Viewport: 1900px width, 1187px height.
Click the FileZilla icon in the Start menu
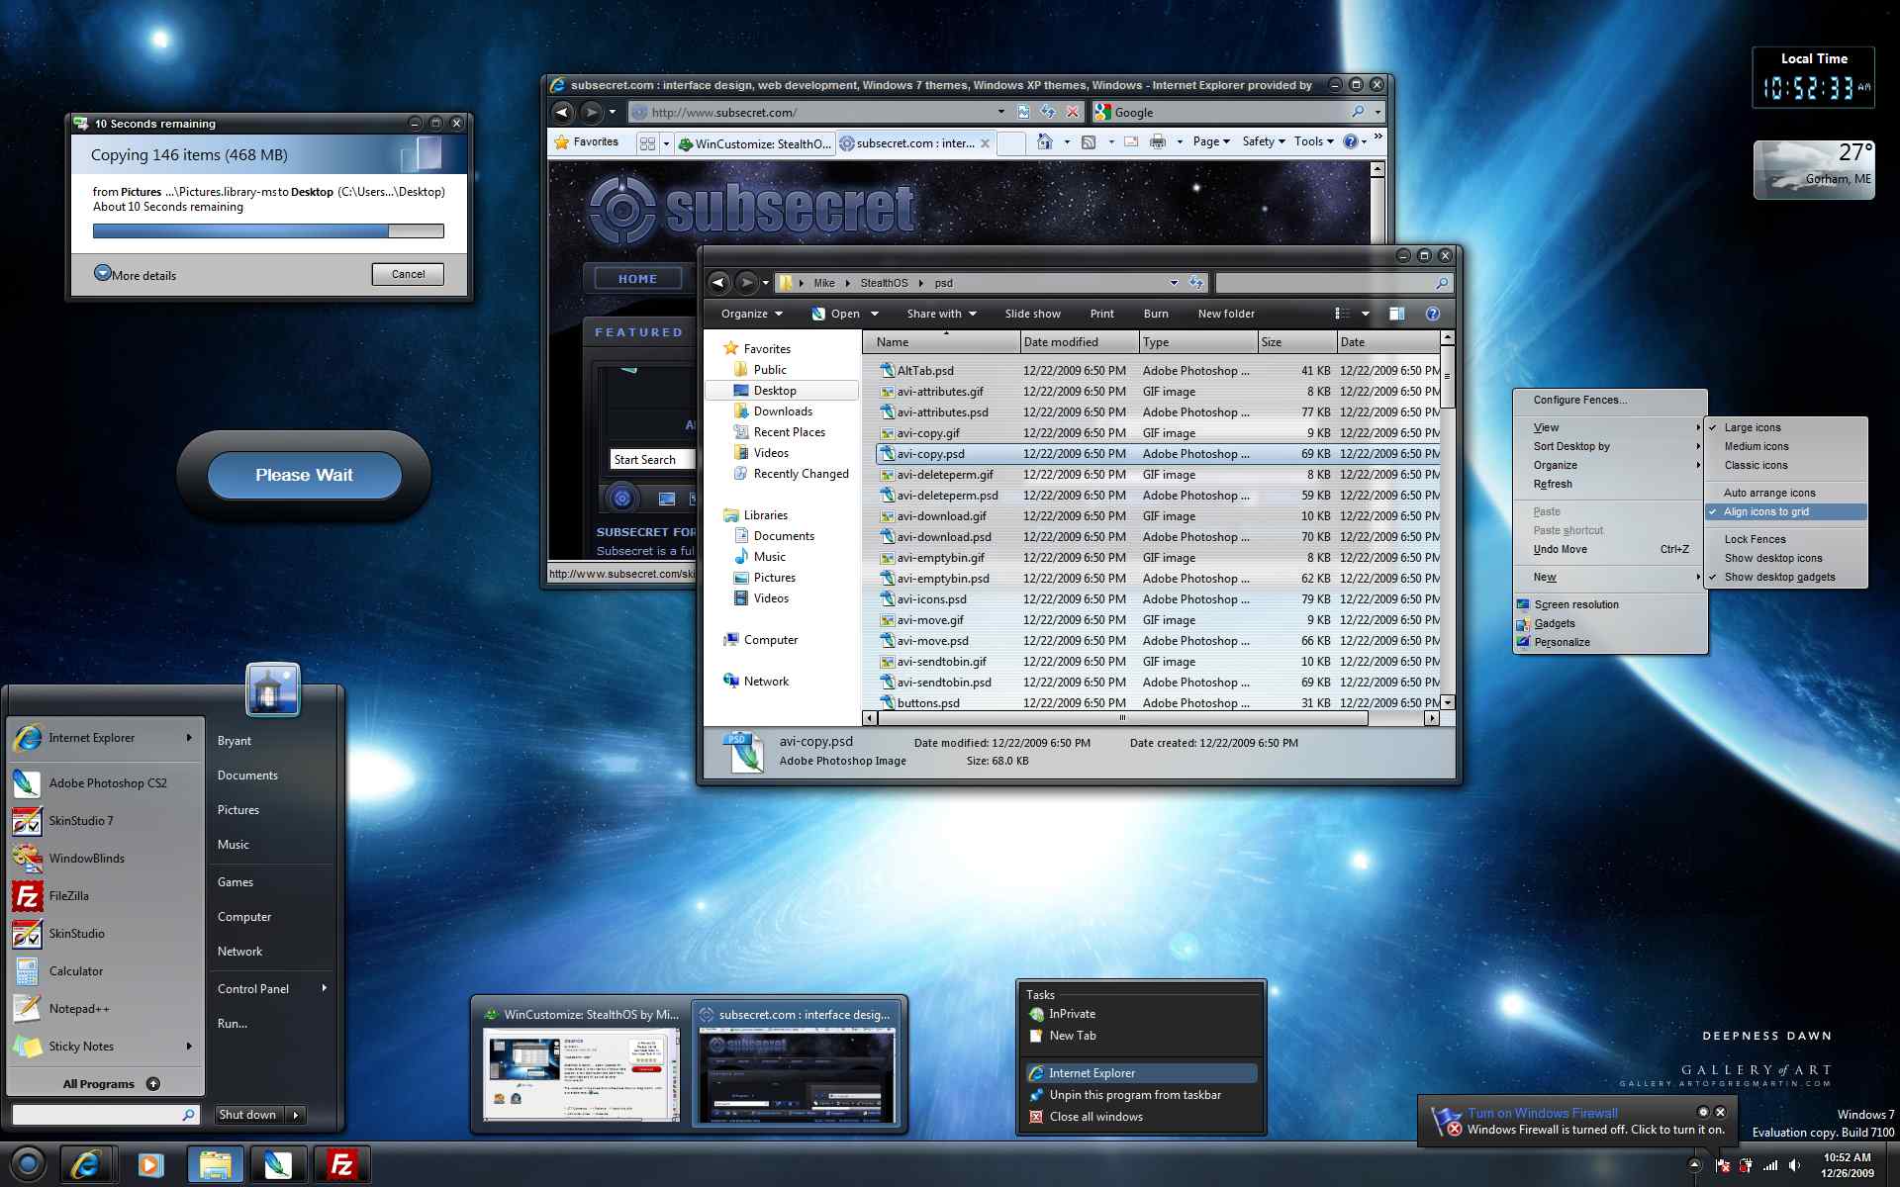[28, 896]
